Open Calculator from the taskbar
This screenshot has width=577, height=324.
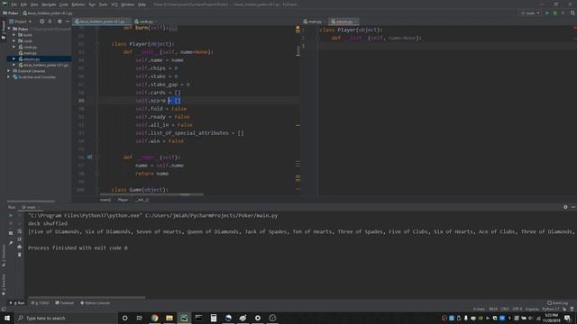coord(214,318)
